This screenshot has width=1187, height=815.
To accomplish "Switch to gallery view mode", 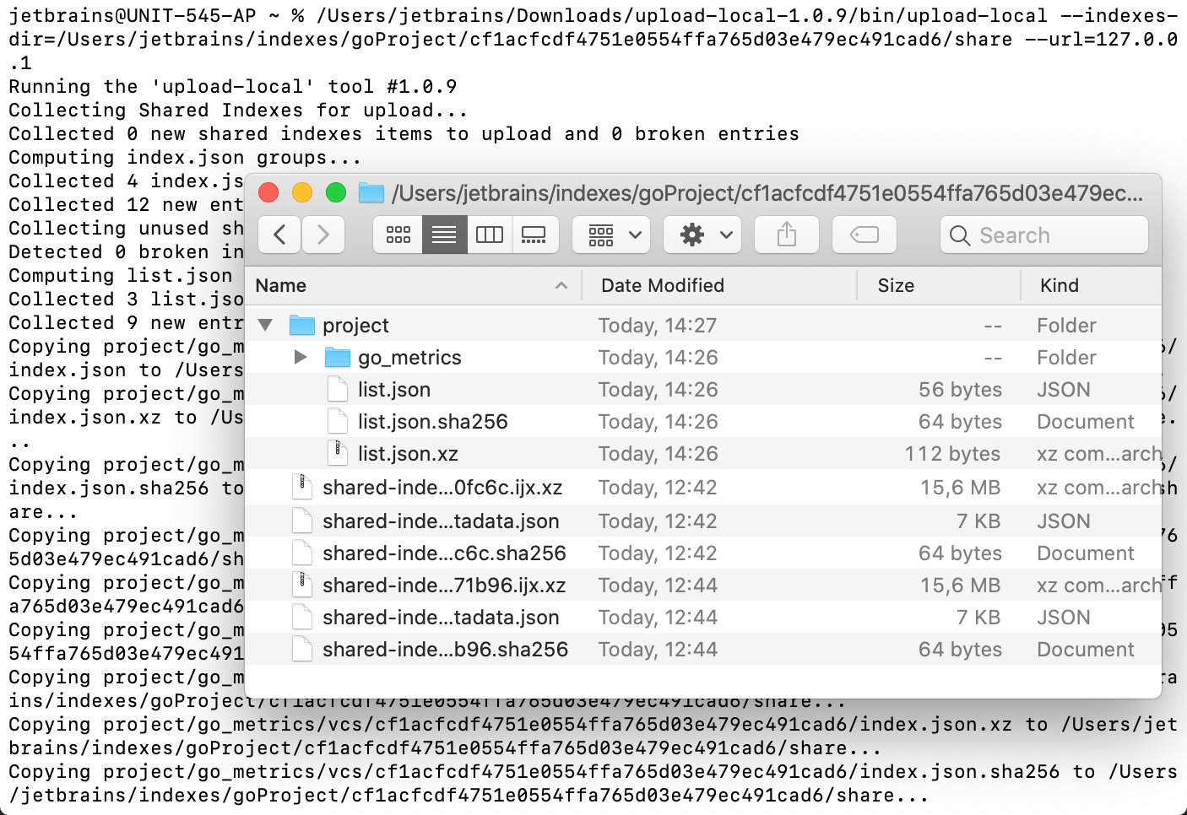I will pyautogui.click(x=534, y=235).
